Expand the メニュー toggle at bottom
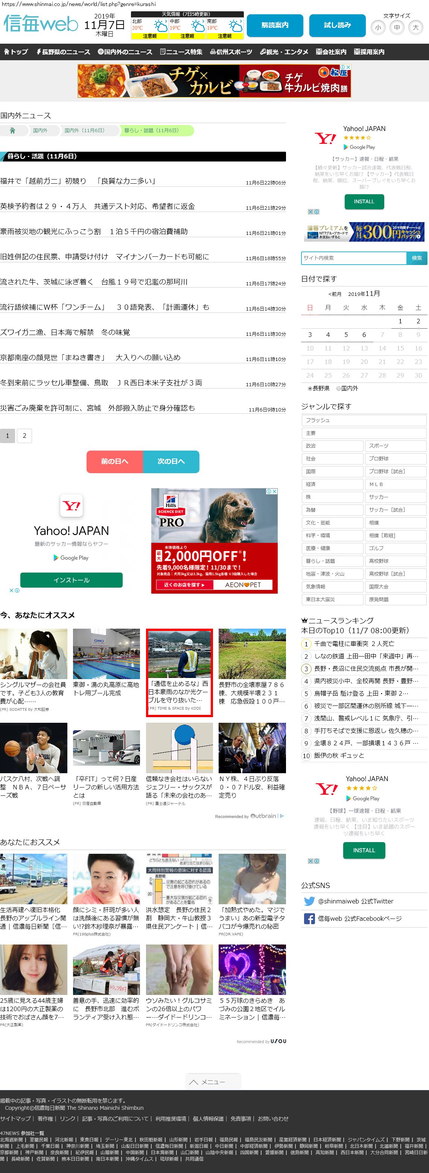The width and height of the screenshot is (429, 1173). tap(213, 1082)
